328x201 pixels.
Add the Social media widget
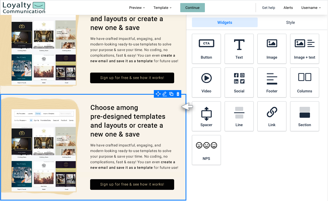[x=239, y=82]
